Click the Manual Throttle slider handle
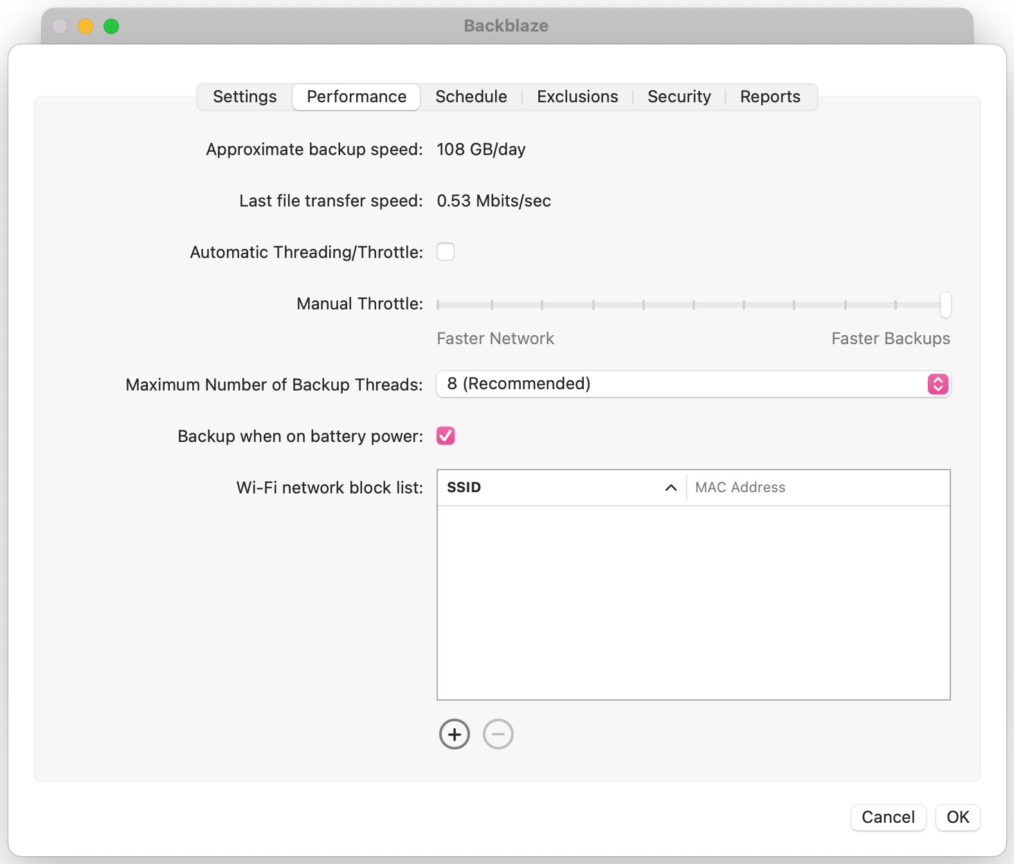Image resolution: width=1014 pixels, height=864 pixels. pos(945,304)
